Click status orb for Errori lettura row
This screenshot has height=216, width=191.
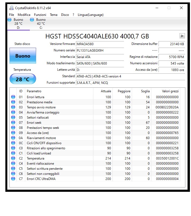[x=13, y=97]
